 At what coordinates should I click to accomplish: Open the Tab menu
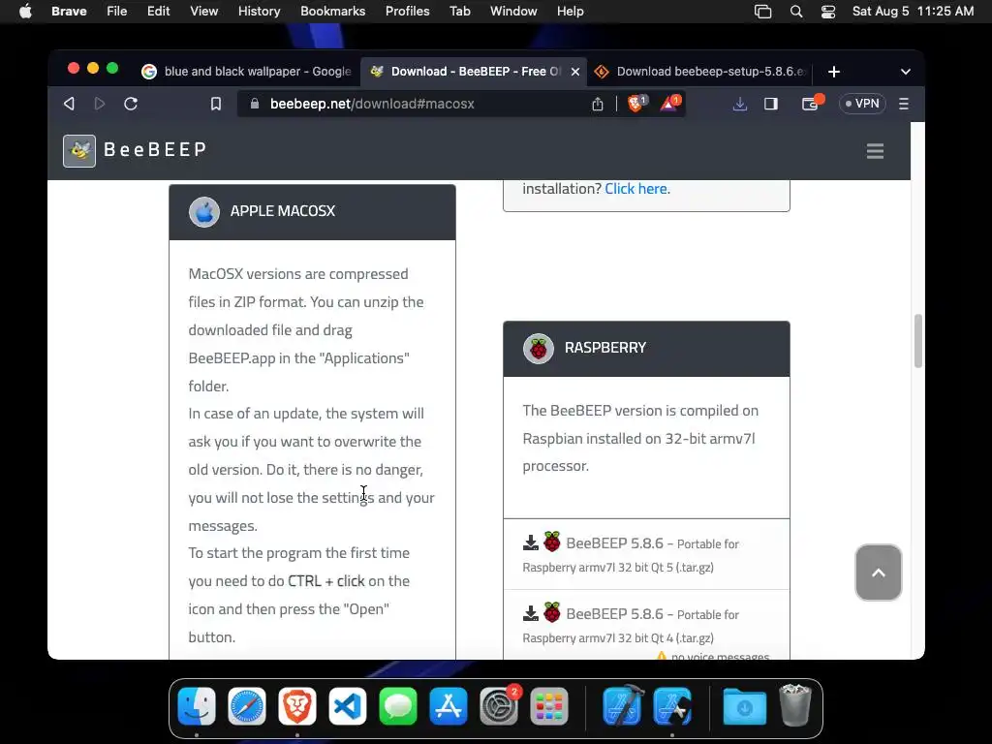click(460, 12)
